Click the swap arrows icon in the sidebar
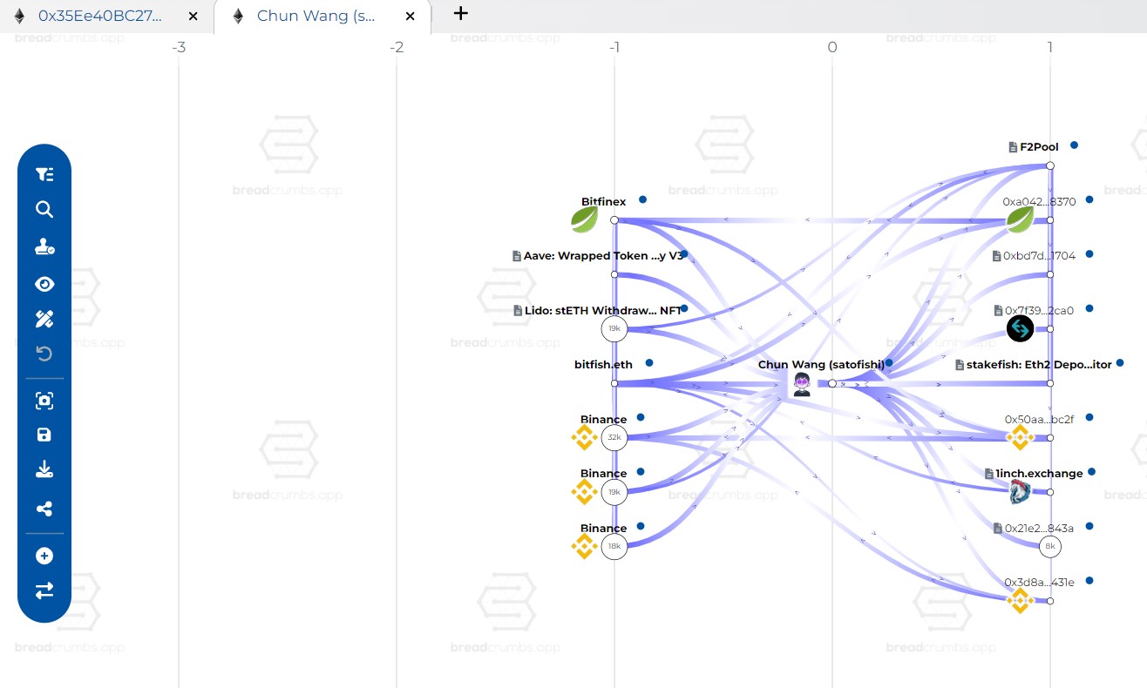The image size is (1147, 688). tap(44, 590)
